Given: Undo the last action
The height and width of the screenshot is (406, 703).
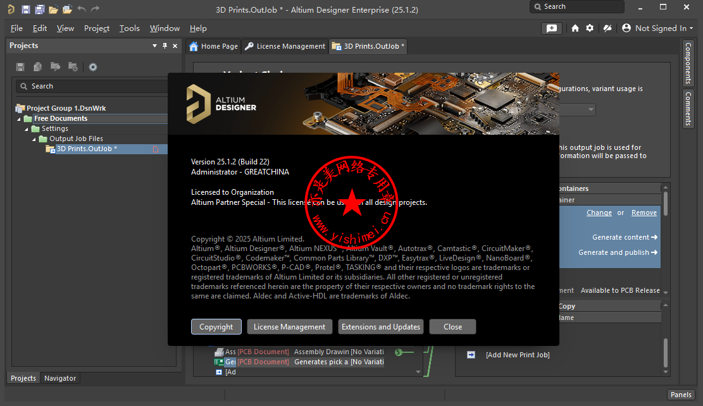Looking at the screenshot, I should coord(81,9).
